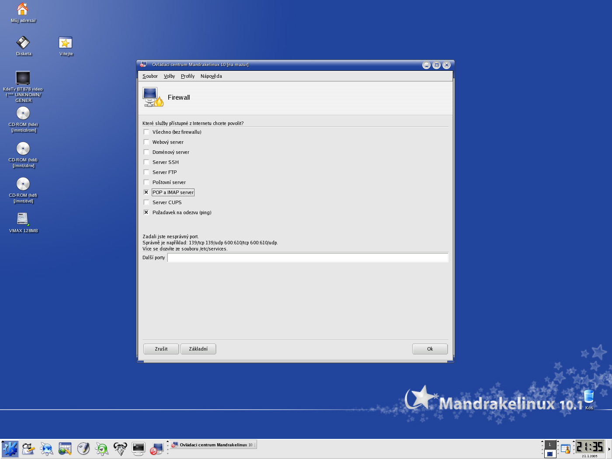The height and width of the screenshot is (459, 612).
Task: Click the Firewall computer-with-flame header icon
Action: [153, 97]
